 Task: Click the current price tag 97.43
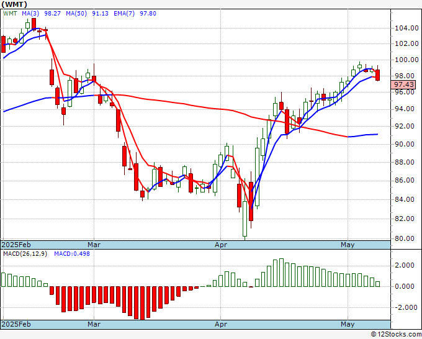point(403,84)
